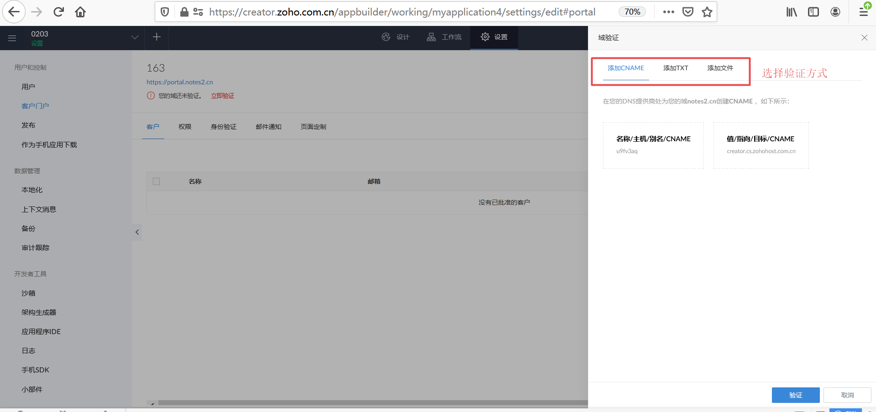Image resolution: width=876 pixels, height=412 pixels.
Task: Switch to the 添加文件 tab
Action: click(720, 68)
